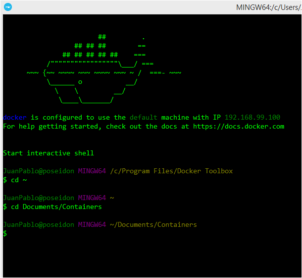The height and width of the screenshot is (278, 302).
Task: Open the https://docs.docker.com URL text
Action: [x=239, y=127]
